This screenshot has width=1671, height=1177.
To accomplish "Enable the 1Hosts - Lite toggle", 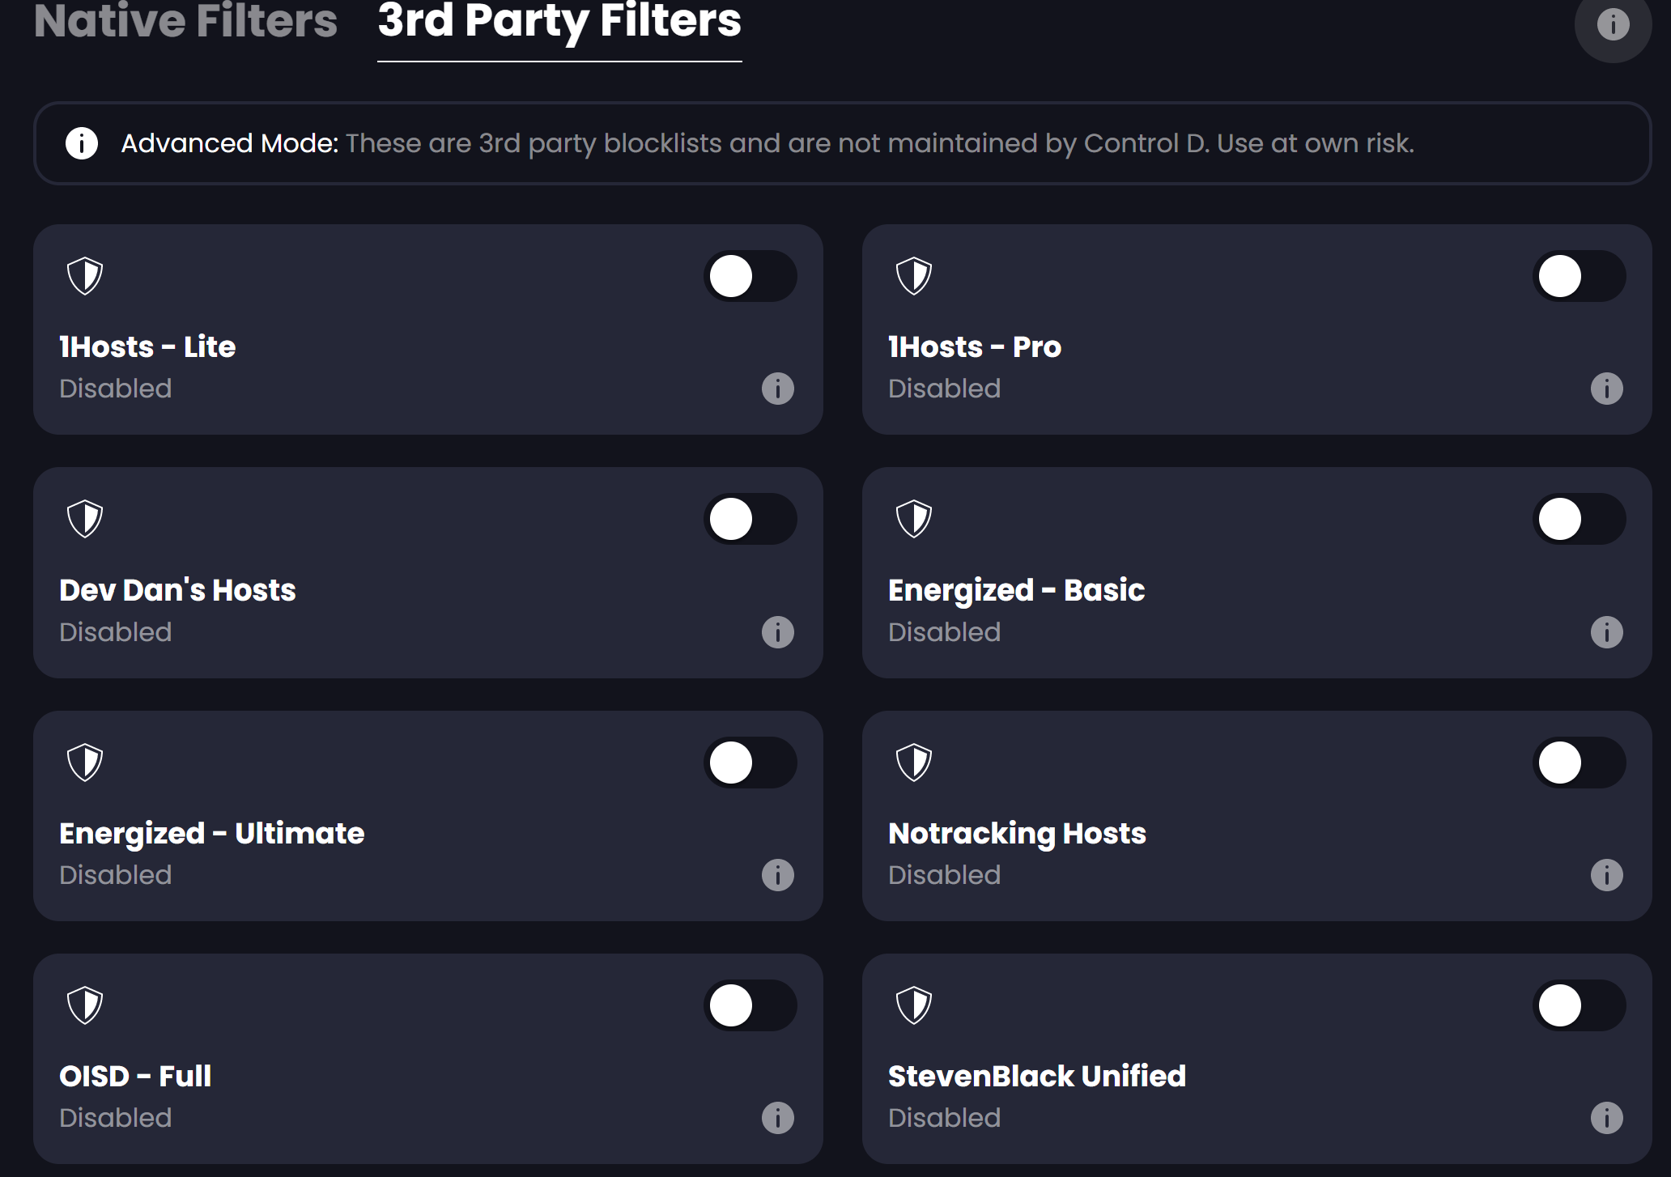I will [750, 276].
